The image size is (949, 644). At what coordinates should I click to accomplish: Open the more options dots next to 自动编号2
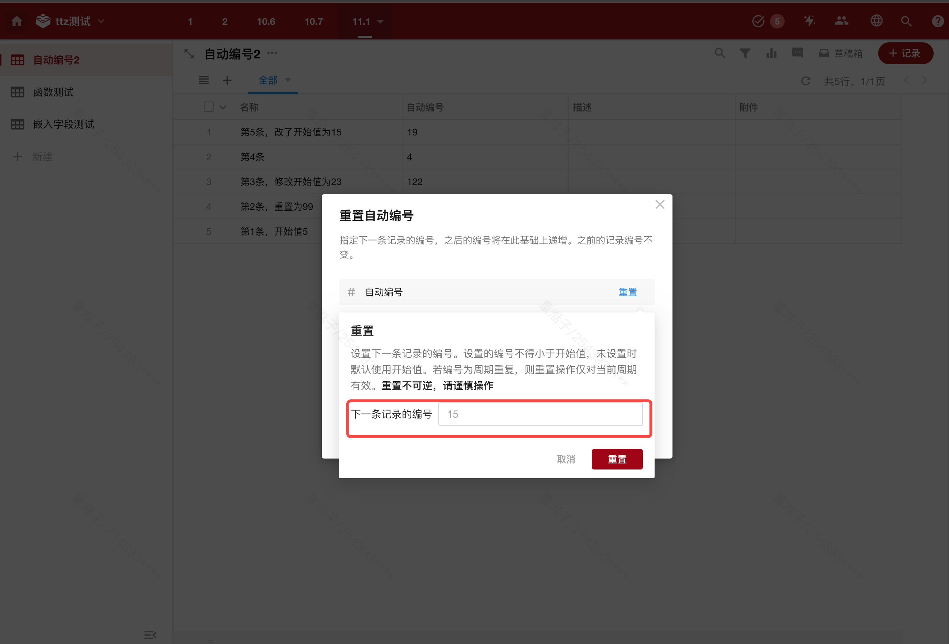pos(272,53)
